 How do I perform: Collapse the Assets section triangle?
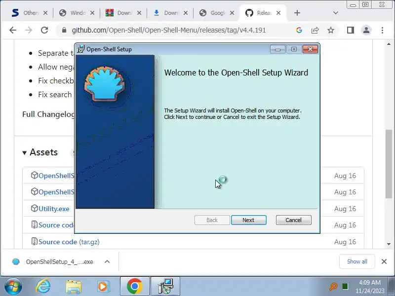24,153
